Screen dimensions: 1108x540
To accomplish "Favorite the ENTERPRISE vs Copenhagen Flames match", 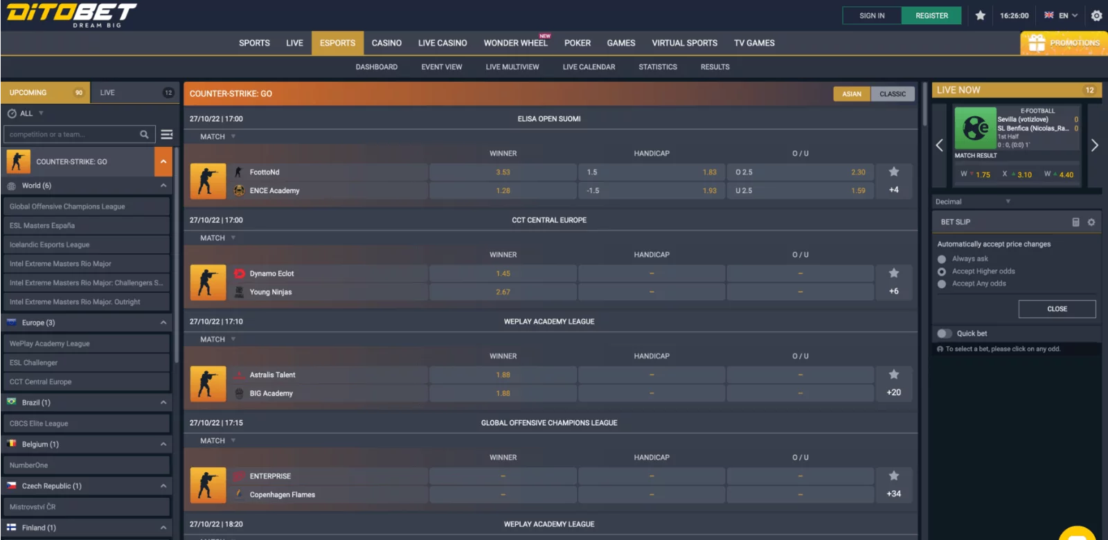I will pos(894,476).
